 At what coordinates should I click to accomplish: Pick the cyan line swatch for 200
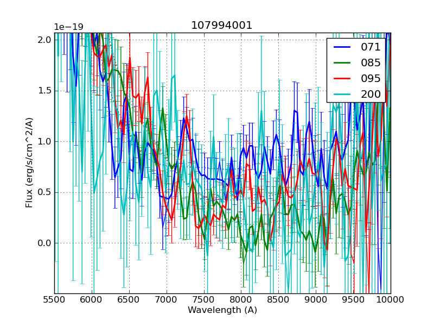click(x=341, y=94)
